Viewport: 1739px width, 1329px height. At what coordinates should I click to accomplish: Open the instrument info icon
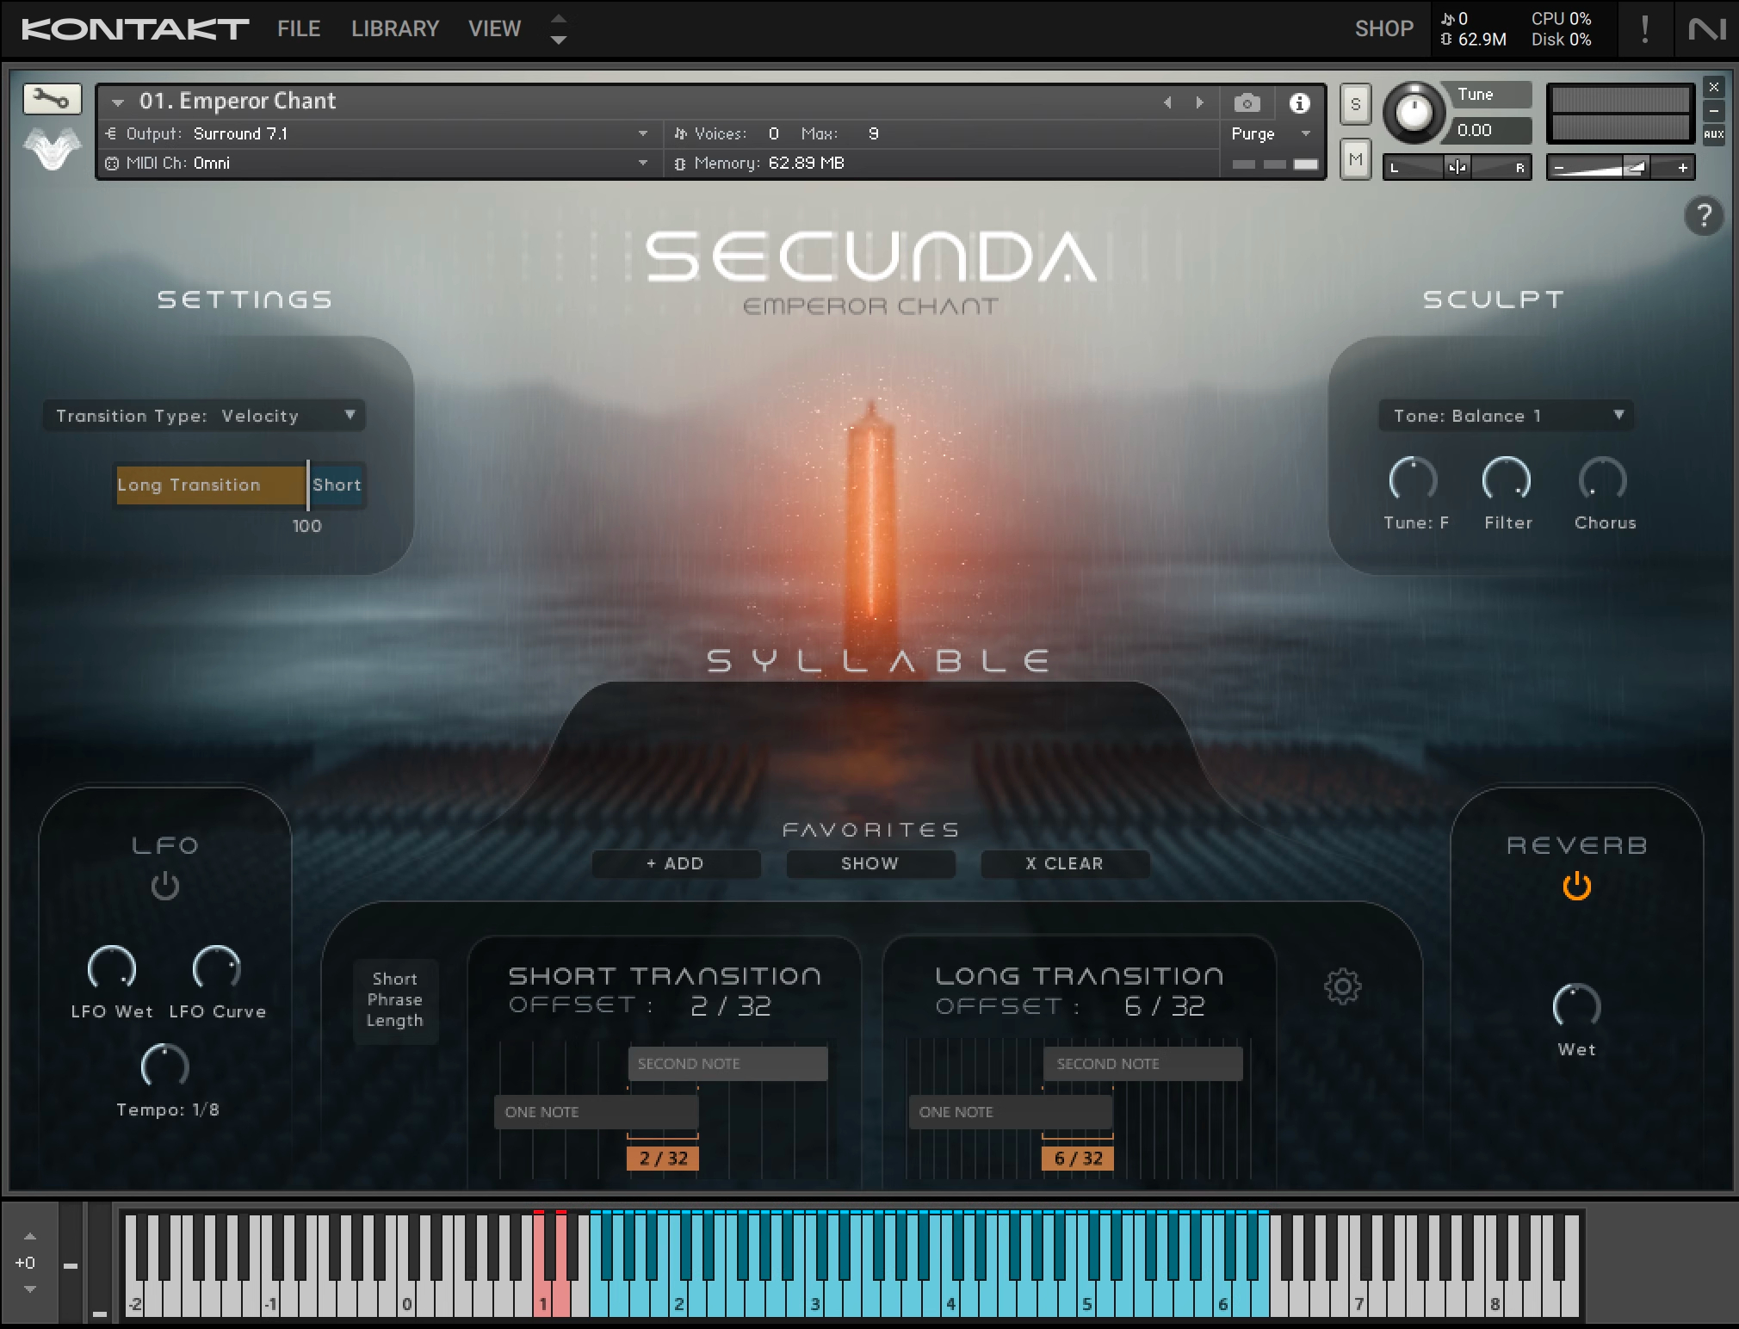(1299, 103)
